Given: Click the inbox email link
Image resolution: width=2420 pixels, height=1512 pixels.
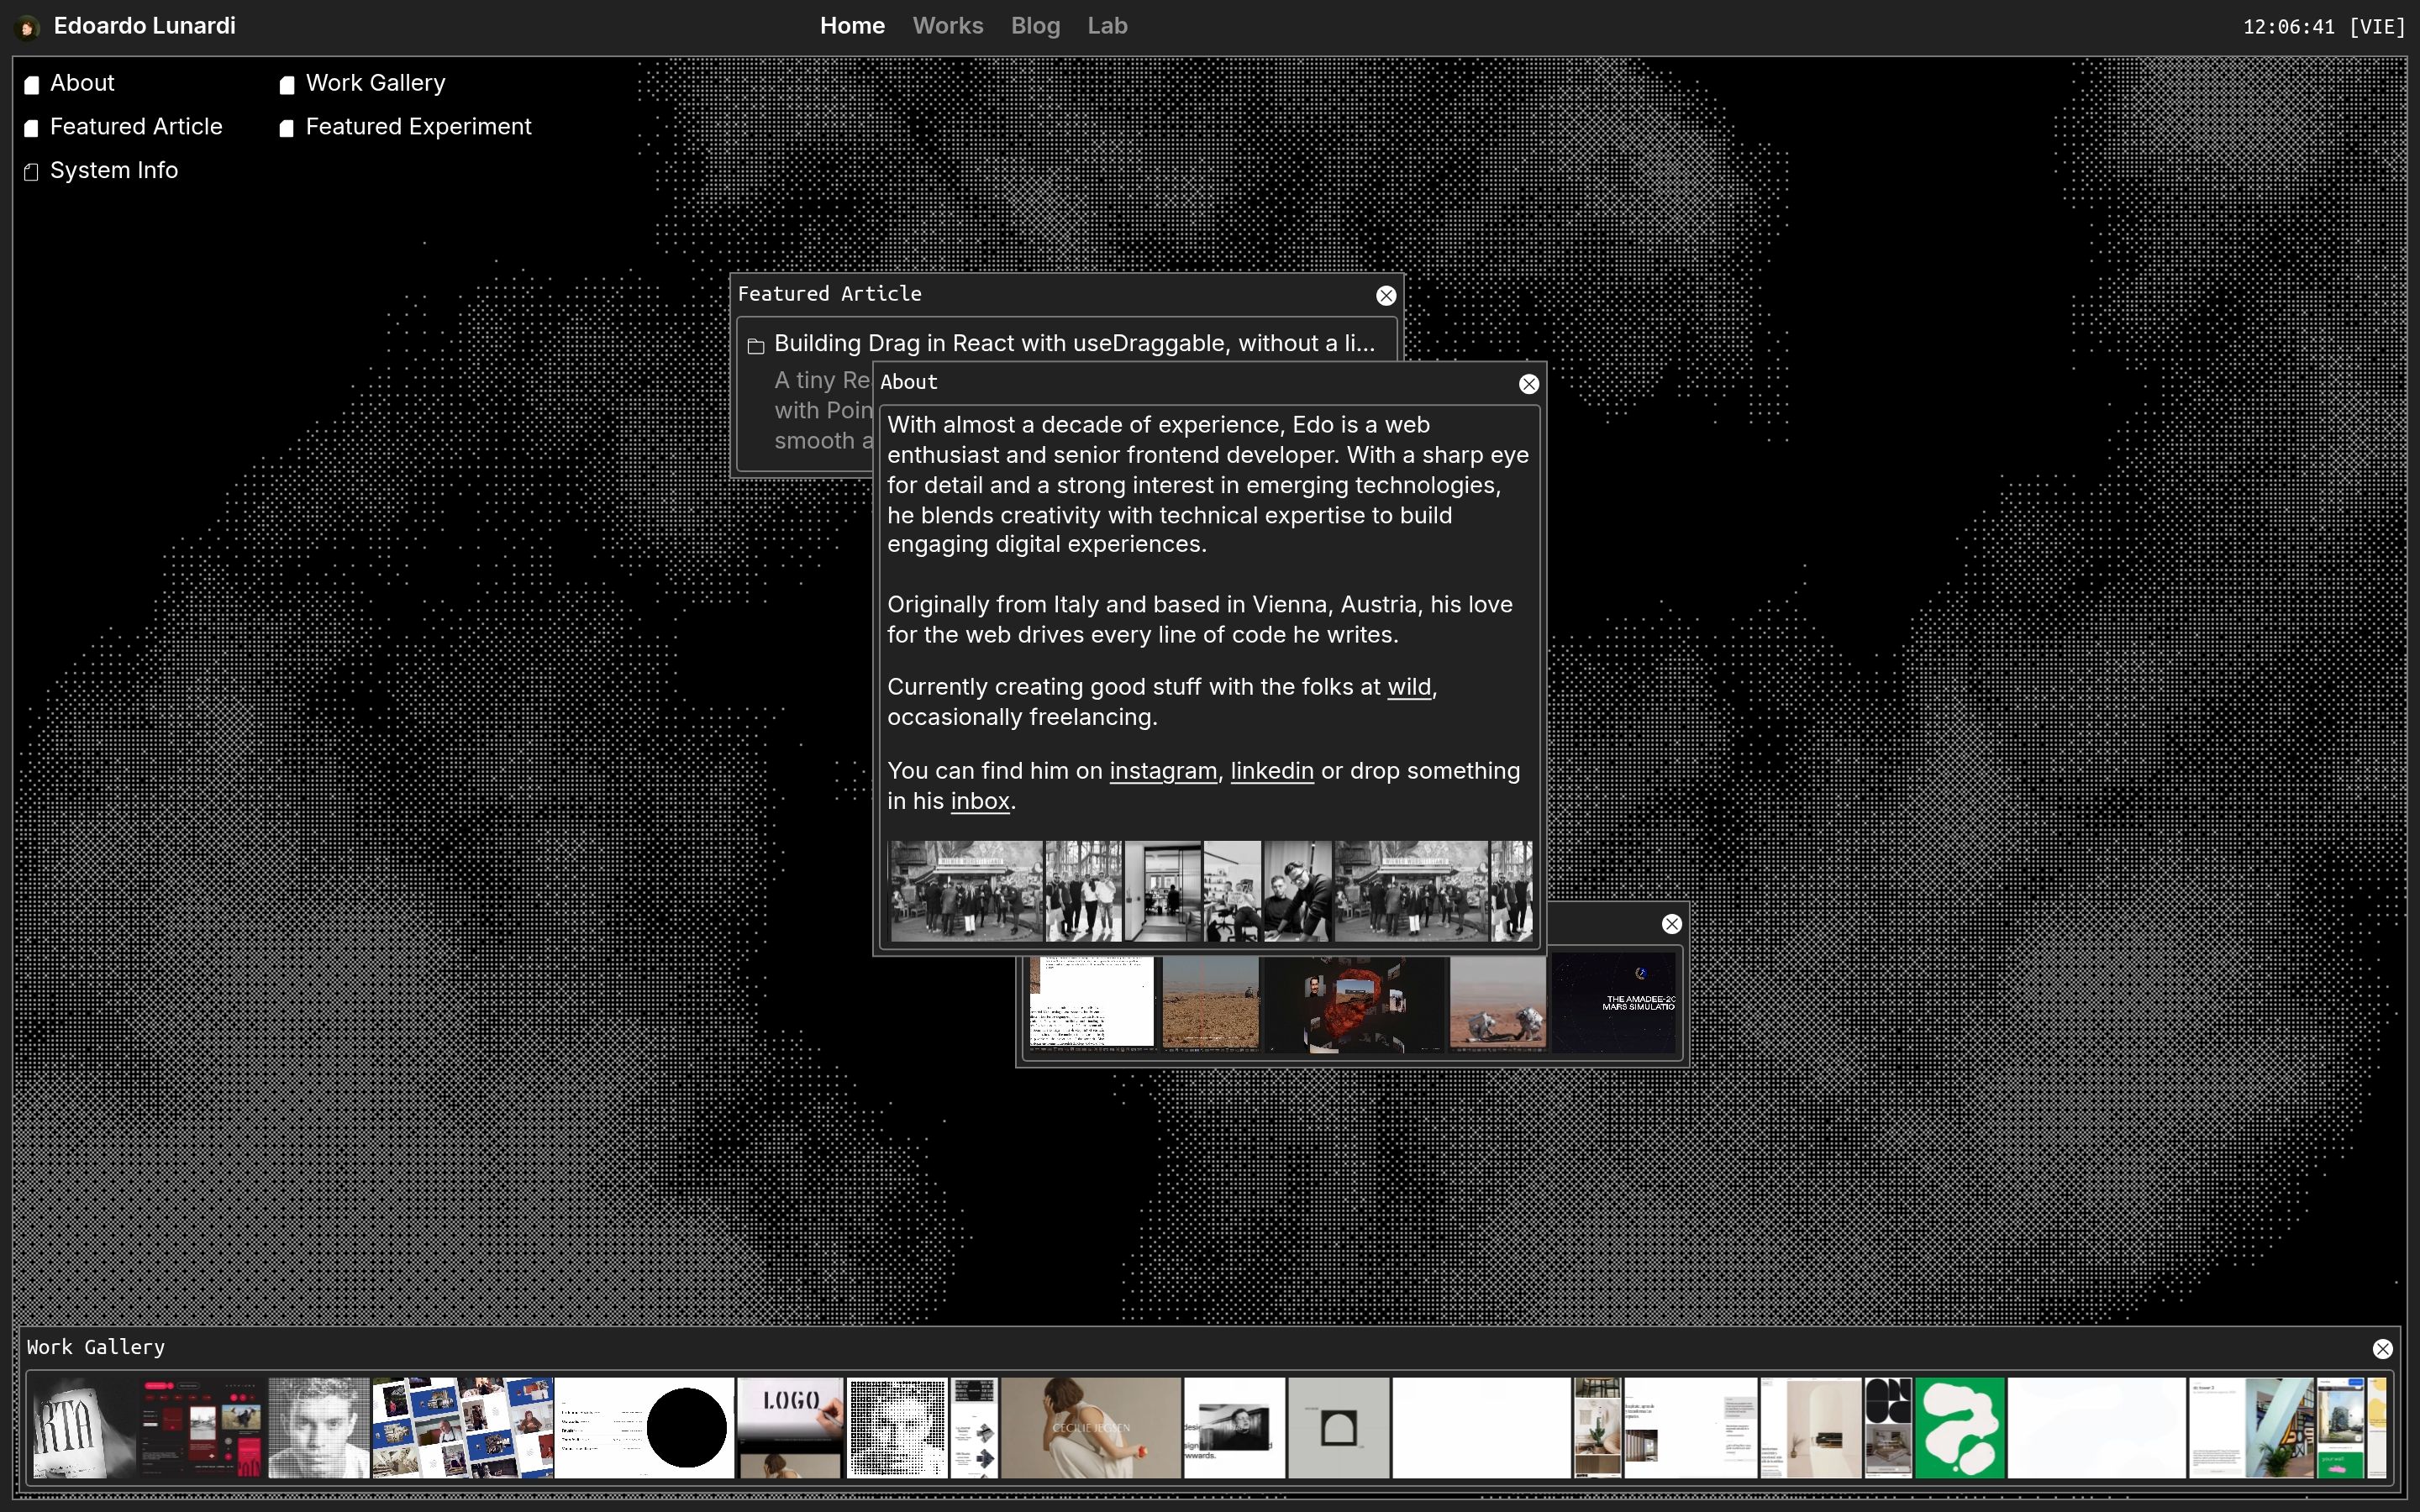Looking at the screenshot, I should 979,801.
